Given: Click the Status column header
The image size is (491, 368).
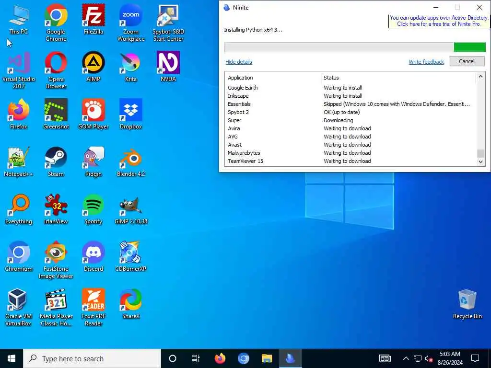Looking at the screenshot, I should (x=331, y=78).
